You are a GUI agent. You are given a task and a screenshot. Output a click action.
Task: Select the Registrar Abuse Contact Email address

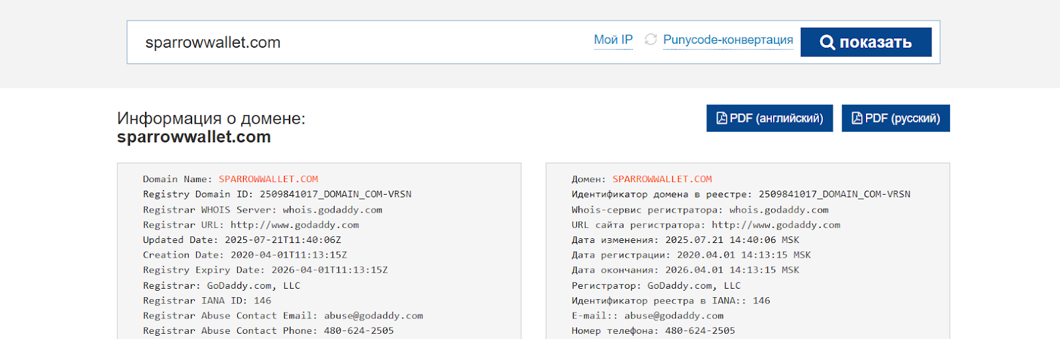[373, 316]
